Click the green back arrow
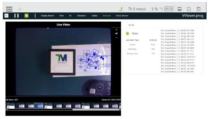The image size is (208, 119). click(21, 9)
